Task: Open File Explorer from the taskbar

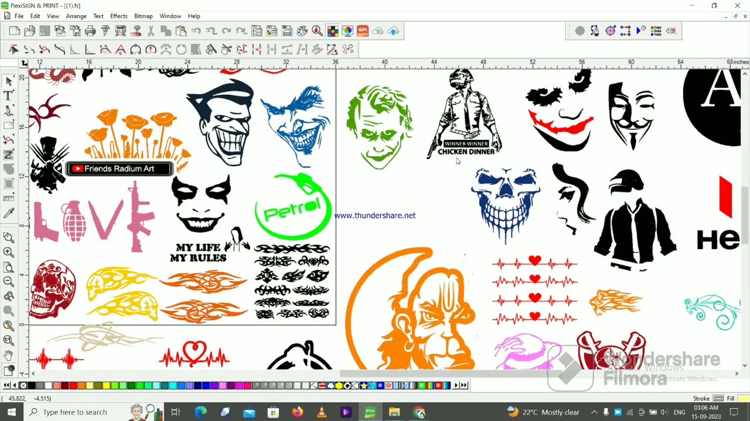Action: [394, 412]
